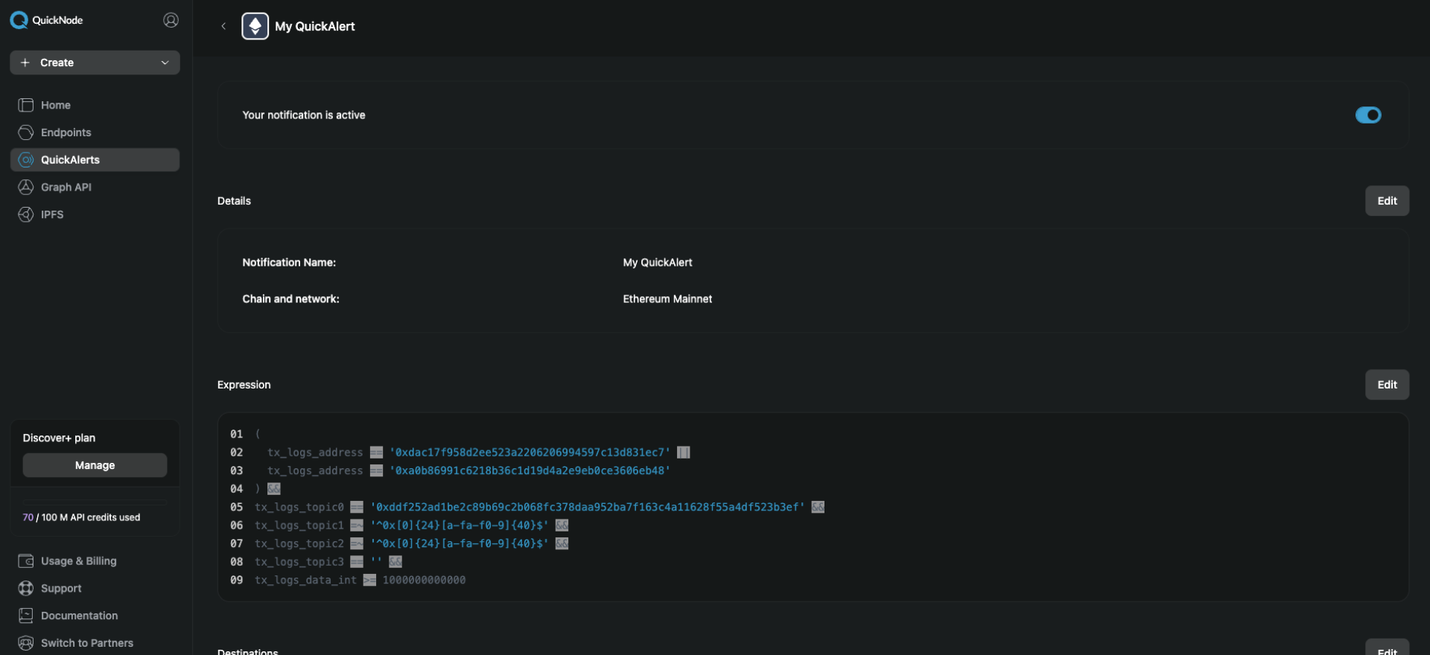This screenshot has width=1430, height=655.
Task: Click the QuickNode logo
Action: 46,20
